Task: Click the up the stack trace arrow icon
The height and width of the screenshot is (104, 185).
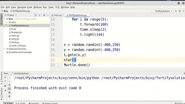Action: coord(10,77)
